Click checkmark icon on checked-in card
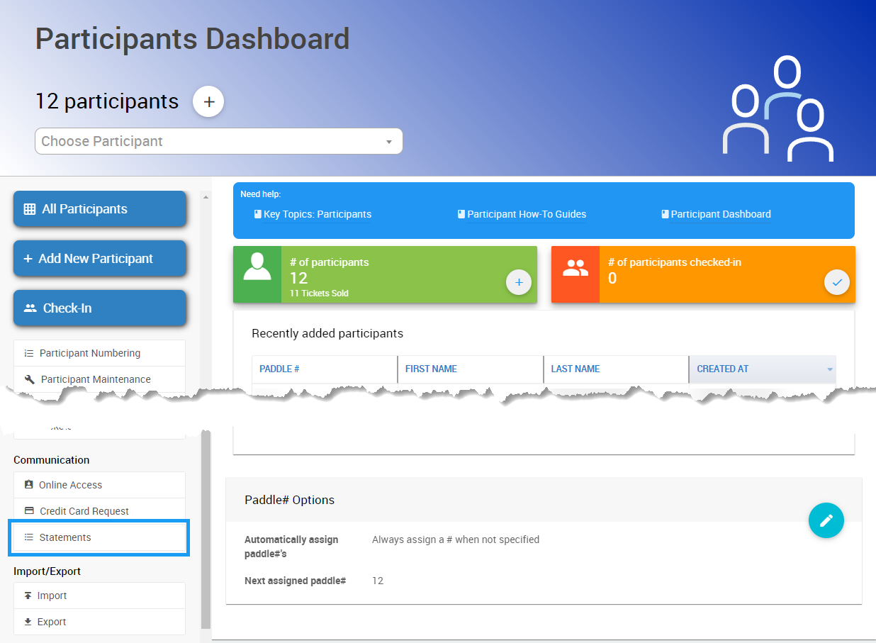The height and width of the screenshot is (643, 876). pyautogui.click(x=837, y=282)
